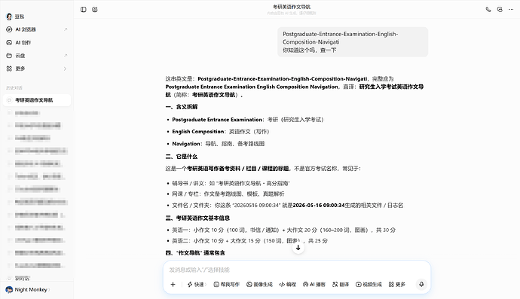Start voice input with the microphone button

421,285
